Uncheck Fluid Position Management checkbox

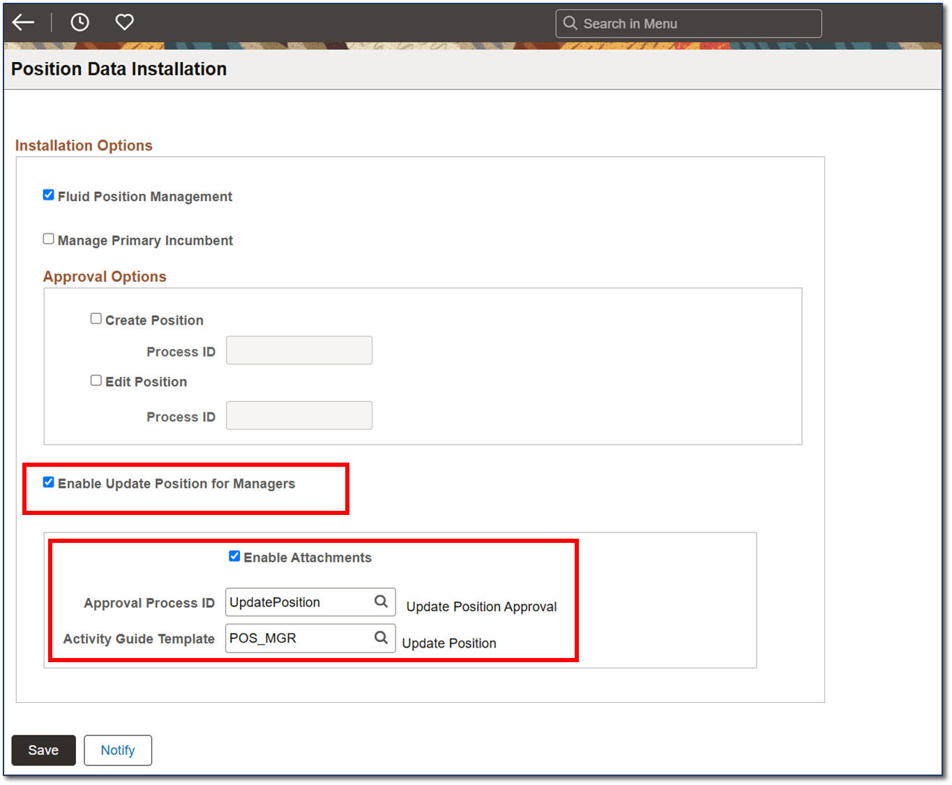(x=49, y=195)
